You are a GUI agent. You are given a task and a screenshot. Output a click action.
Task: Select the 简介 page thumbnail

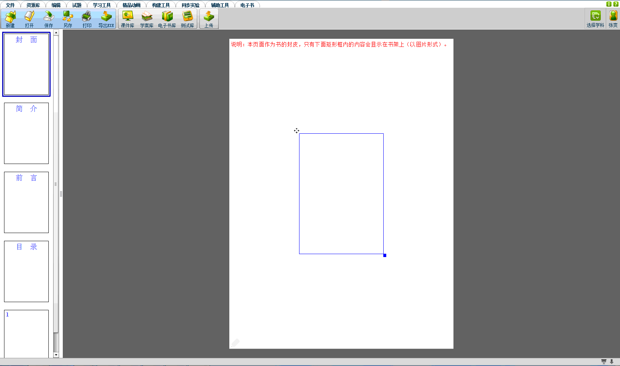click(x=26, y=133)
